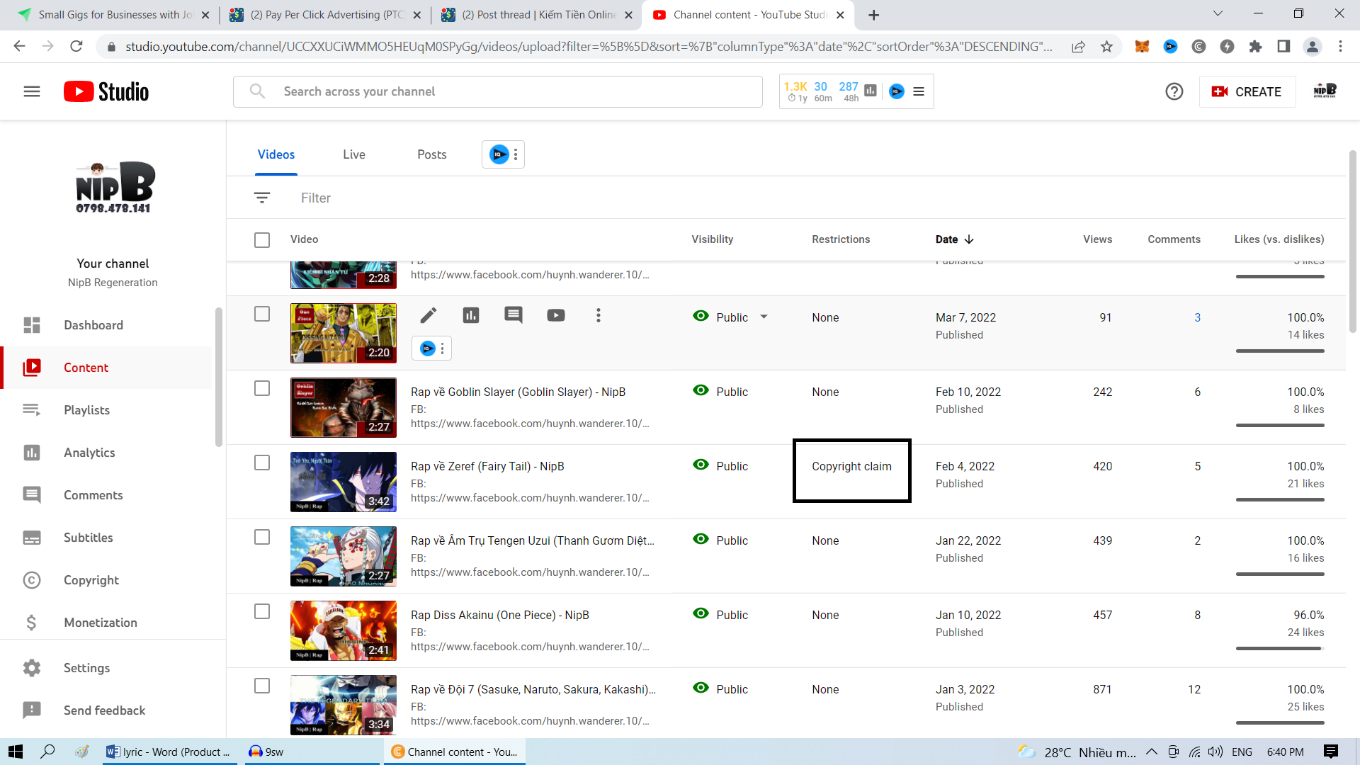Open Rap về Goblin Slayer video title
This screenshot has height=765, width=1360.
(518, 392)
